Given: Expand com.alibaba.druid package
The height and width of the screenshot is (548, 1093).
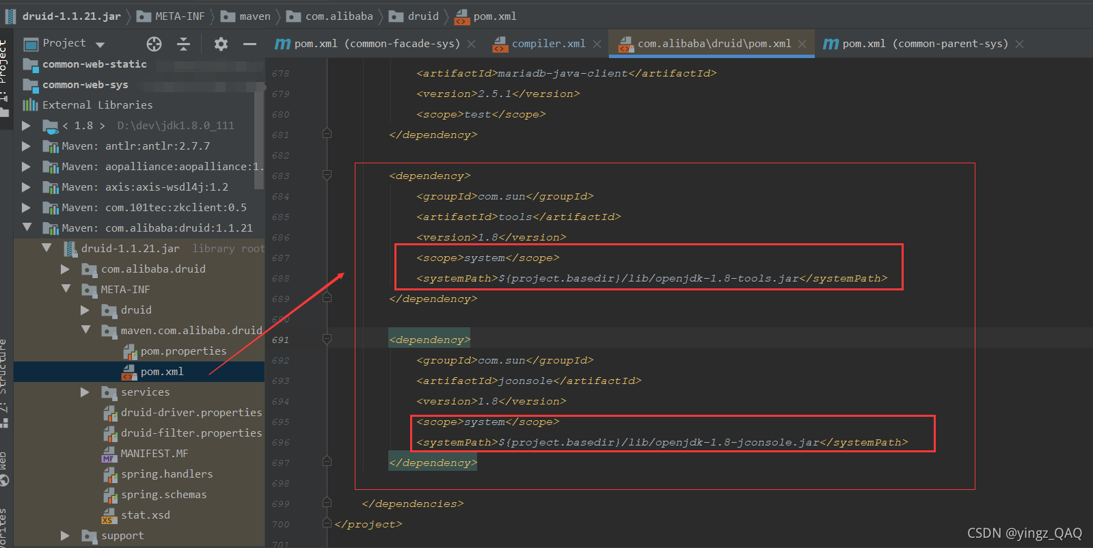Looking at the screenshot, I should tap(66, 269).
